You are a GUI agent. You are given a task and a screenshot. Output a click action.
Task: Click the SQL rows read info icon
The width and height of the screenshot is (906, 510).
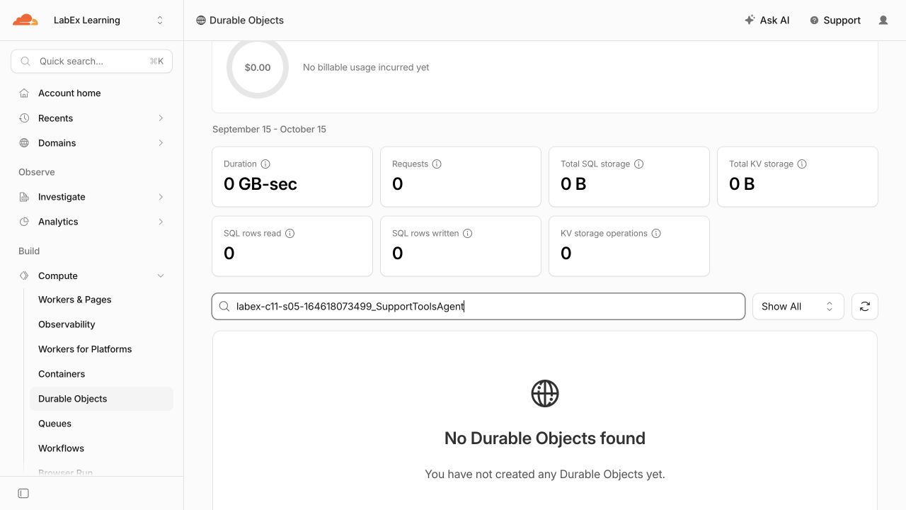click(x=289, y=233)
